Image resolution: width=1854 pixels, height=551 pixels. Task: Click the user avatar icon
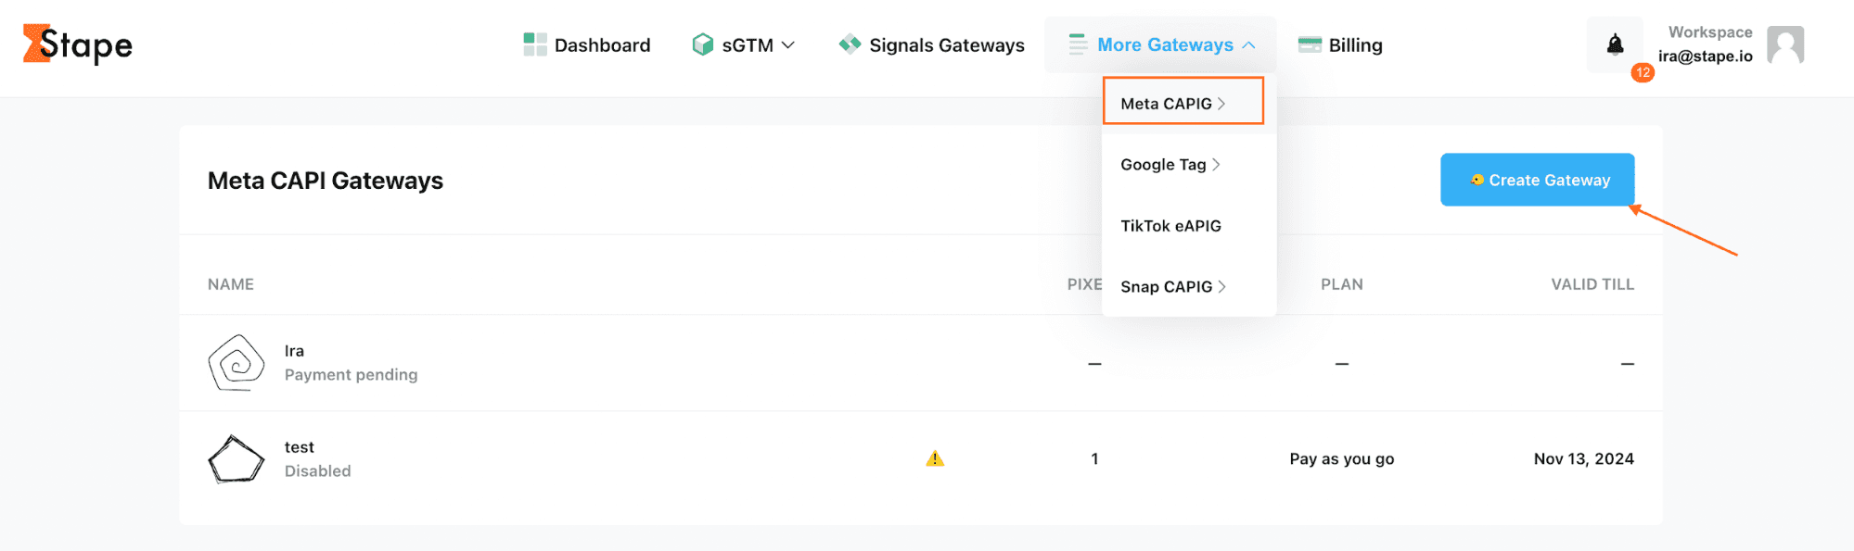tap(1785, 44)
